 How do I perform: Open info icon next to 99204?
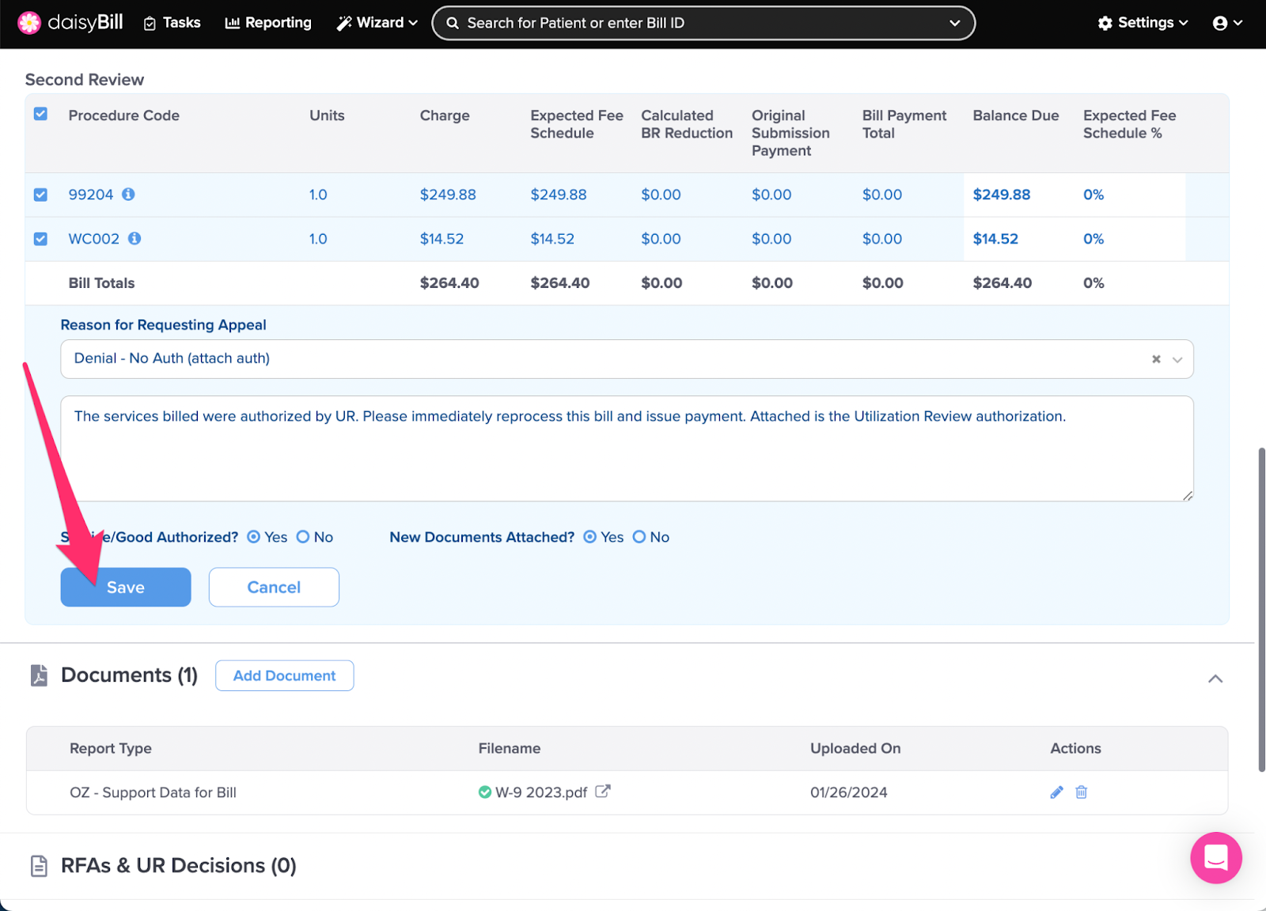[x=128, y=195]
